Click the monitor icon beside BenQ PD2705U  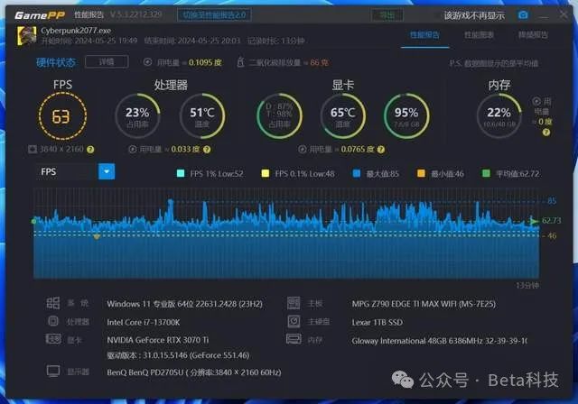pos(53,372)
